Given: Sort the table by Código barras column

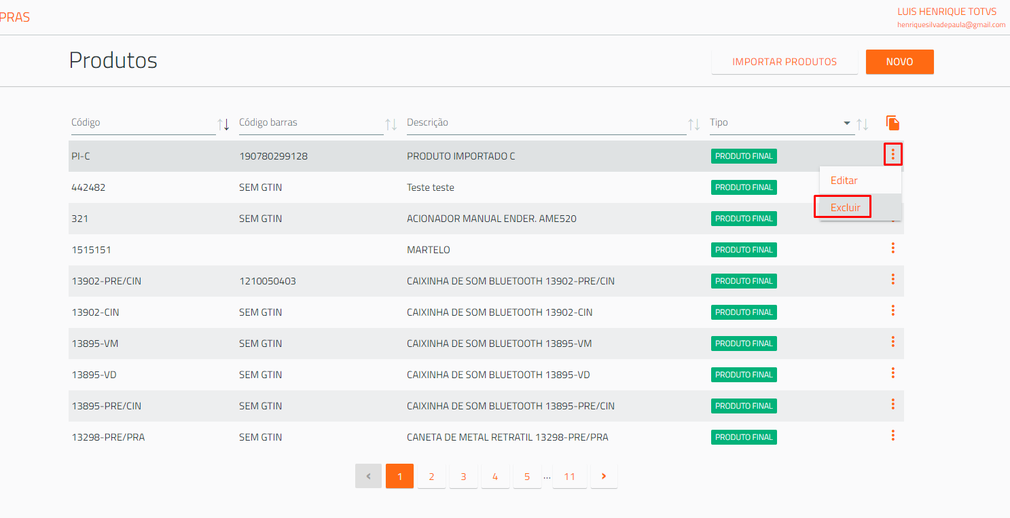Looking at the screenshot, I should (391, 125).
